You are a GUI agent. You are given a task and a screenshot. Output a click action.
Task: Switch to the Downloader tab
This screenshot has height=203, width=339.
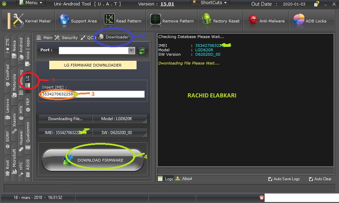(x=114, y=37)
